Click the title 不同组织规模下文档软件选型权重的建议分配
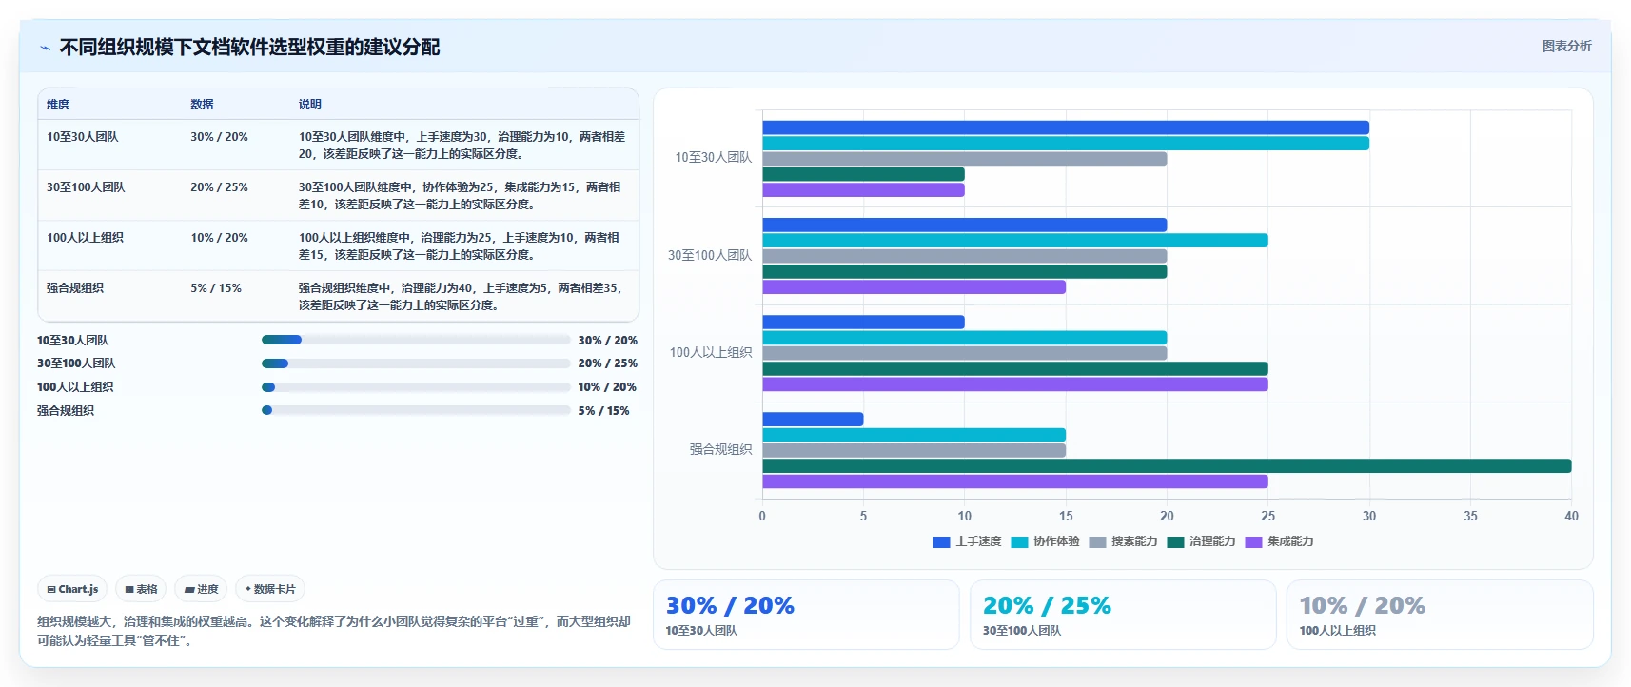 (249, 48)
